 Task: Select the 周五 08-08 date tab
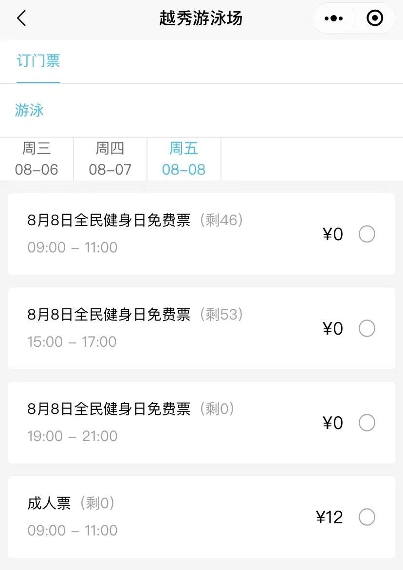pos(183,159)
